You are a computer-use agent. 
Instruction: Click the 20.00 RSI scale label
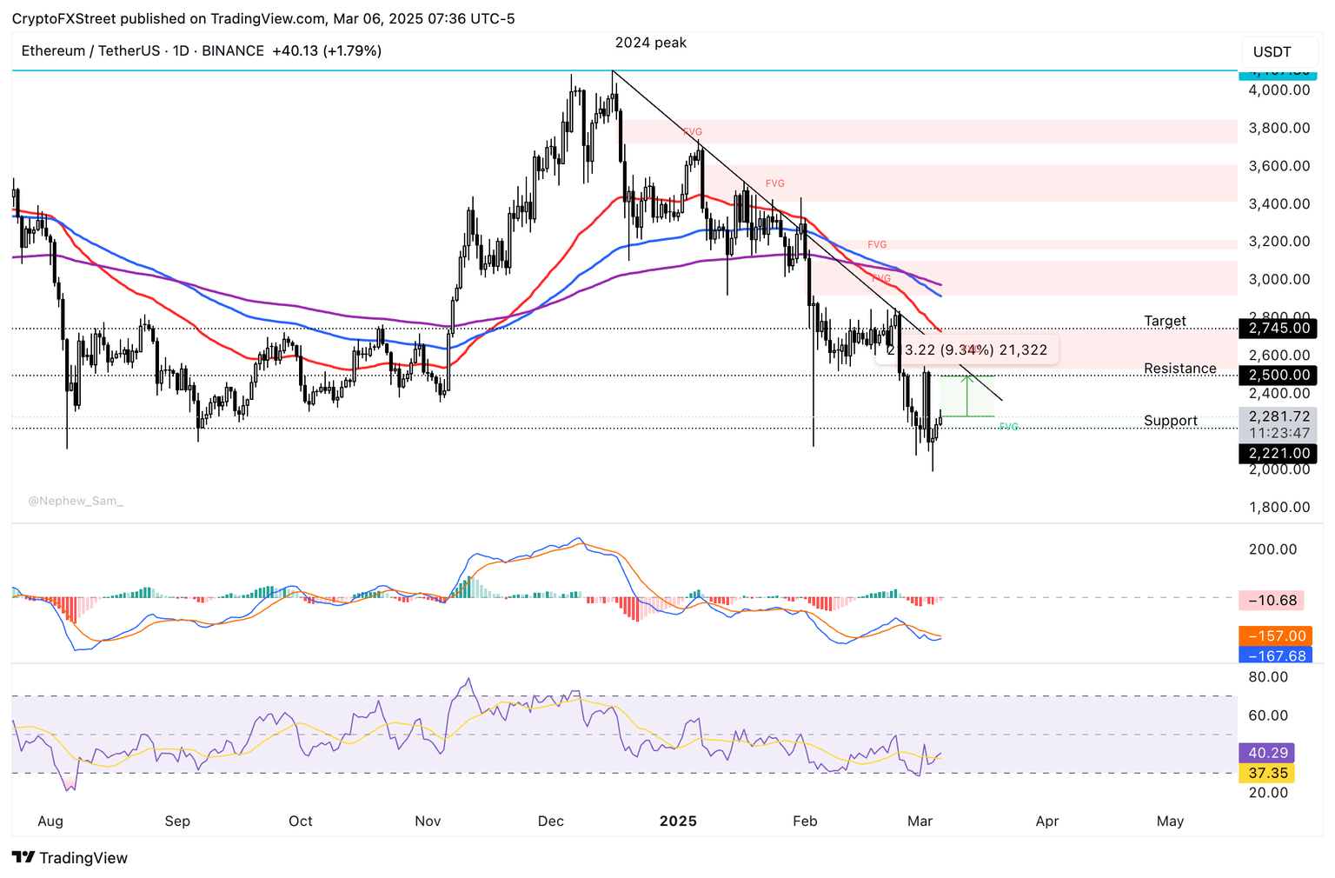point(1268,792)
